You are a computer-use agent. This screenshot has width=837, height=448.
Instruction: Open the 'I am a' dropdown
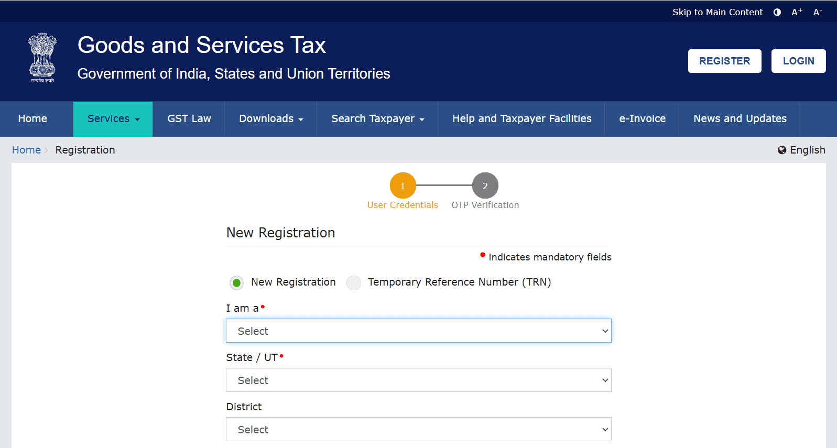(x=418, y=331)
